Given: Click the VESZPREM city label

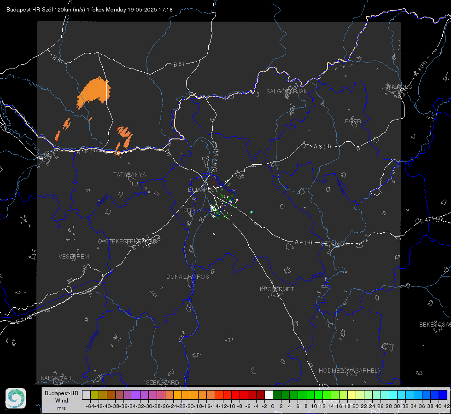Looking at the screenshot, I should (74, 257).
